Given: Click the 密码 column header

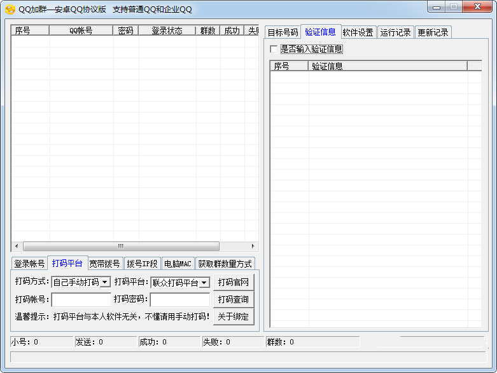Looking at the screenshot, I should [x=125, y=31].
